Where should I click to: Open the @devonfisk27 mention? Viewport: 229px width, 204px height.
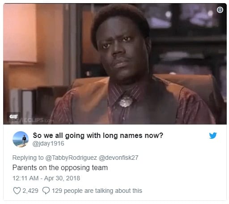(119, 158)
